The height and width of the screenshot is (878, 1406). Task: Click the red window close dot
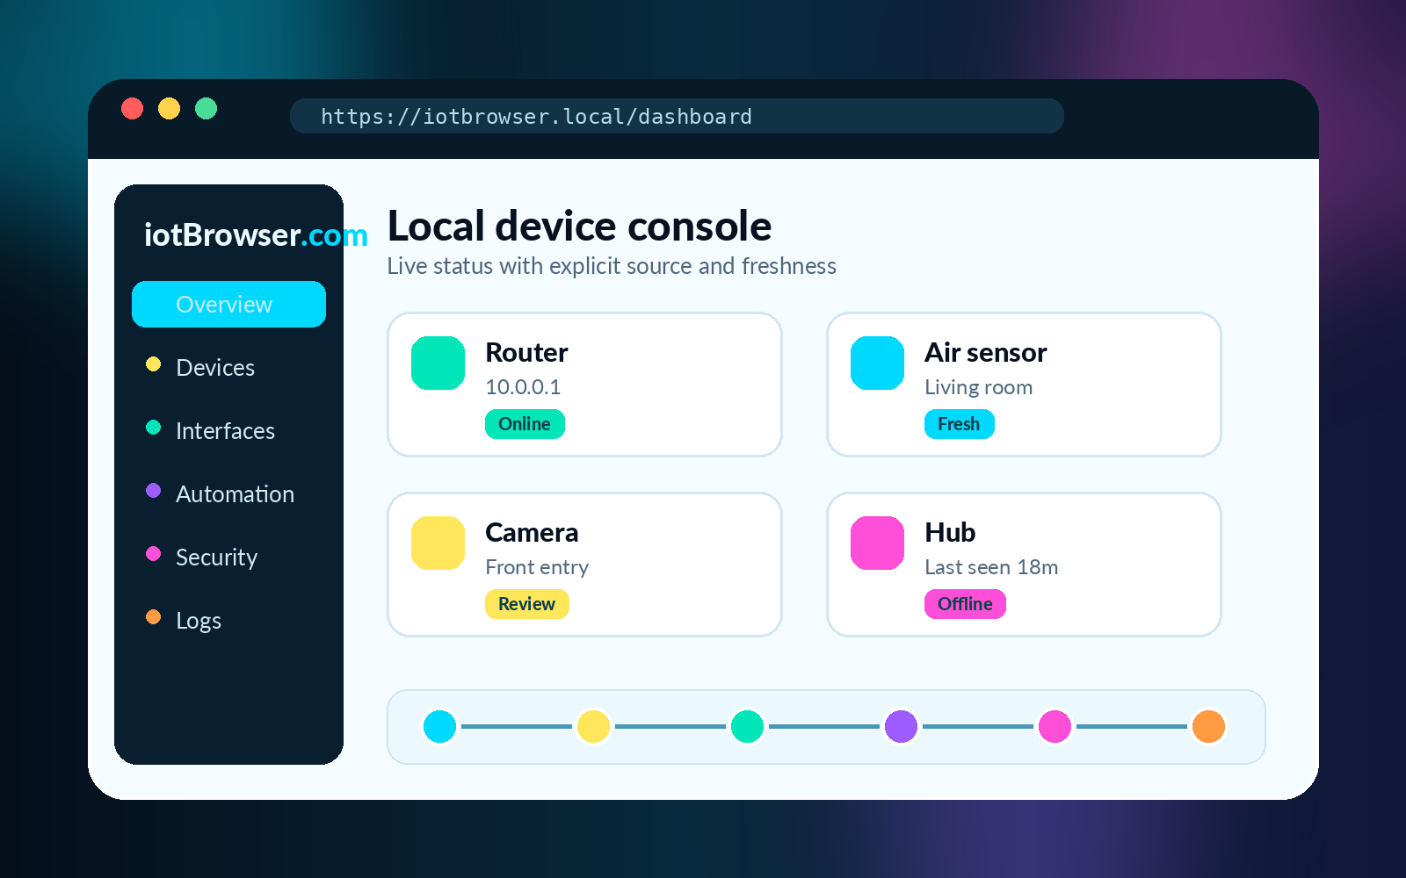pyautogui.click(x=132, y=108)
